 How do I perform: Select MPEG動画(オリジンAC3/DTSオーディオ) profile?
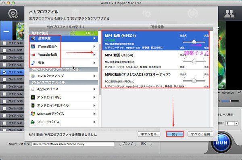point(155,79)
